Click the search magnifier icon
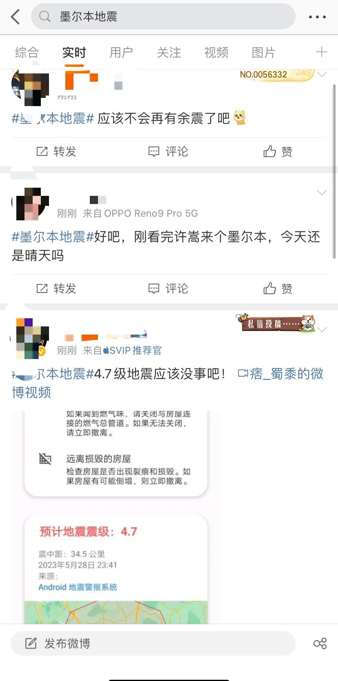The height and width of the screenshot is (681, 338). [x=44, y=17]
